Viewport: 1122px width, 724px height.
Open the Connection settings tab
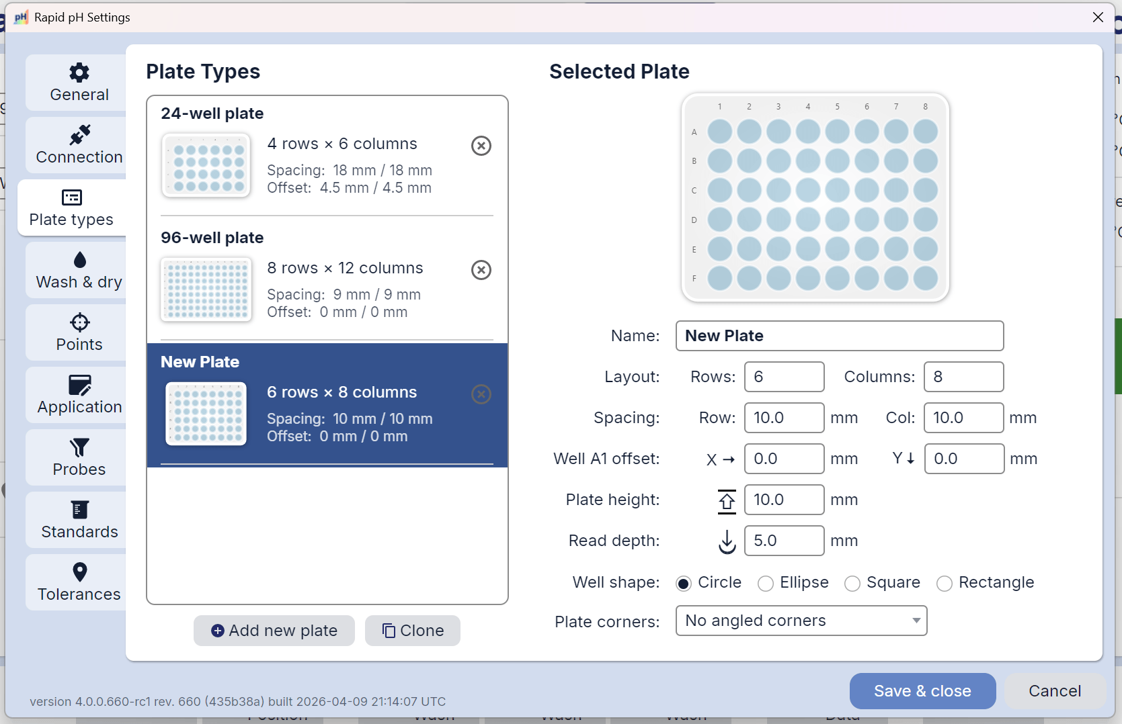point(79,145)
